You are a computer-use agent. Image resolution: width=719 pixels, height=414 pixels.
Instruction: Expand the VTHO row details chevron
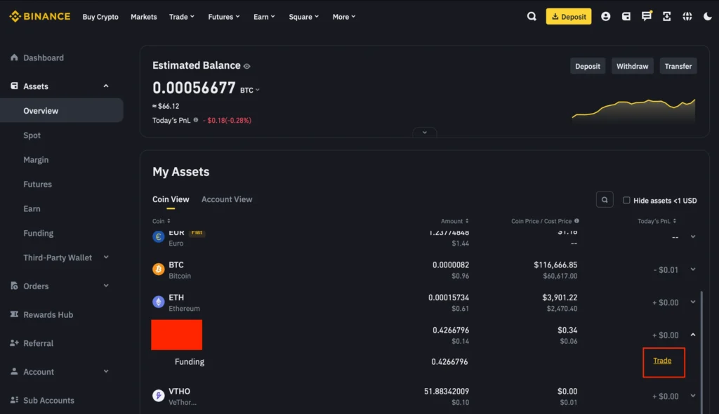pyautogui.click(x=693, y=395)
